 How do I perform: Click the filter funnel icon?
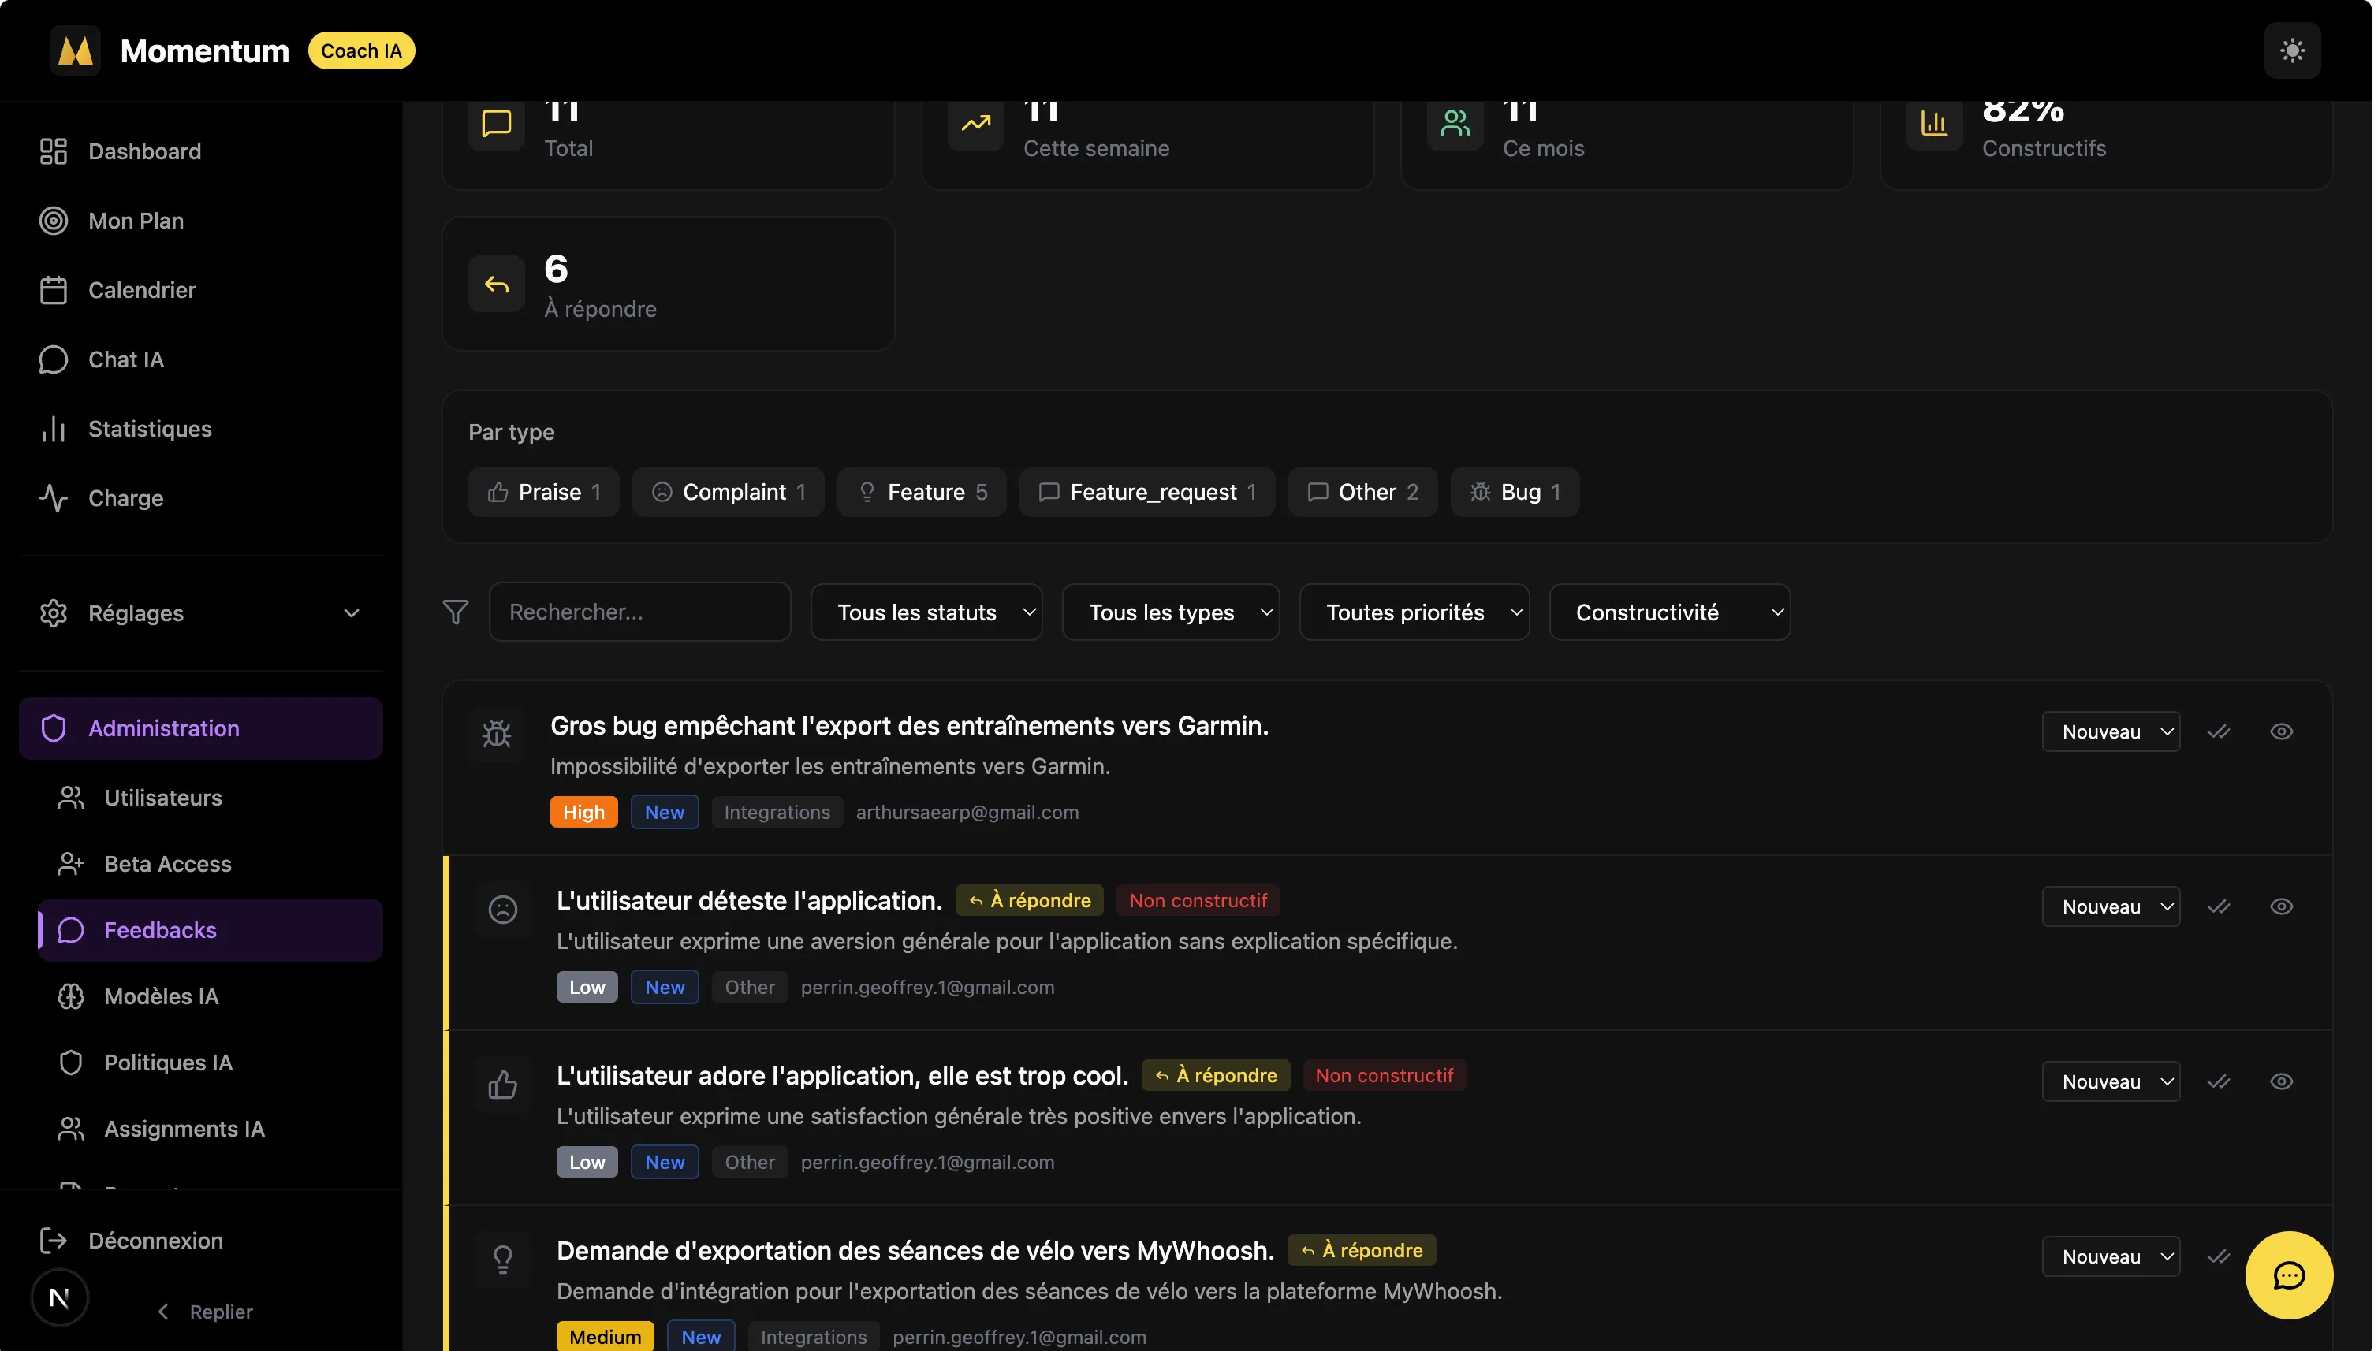tap(455, 612)
